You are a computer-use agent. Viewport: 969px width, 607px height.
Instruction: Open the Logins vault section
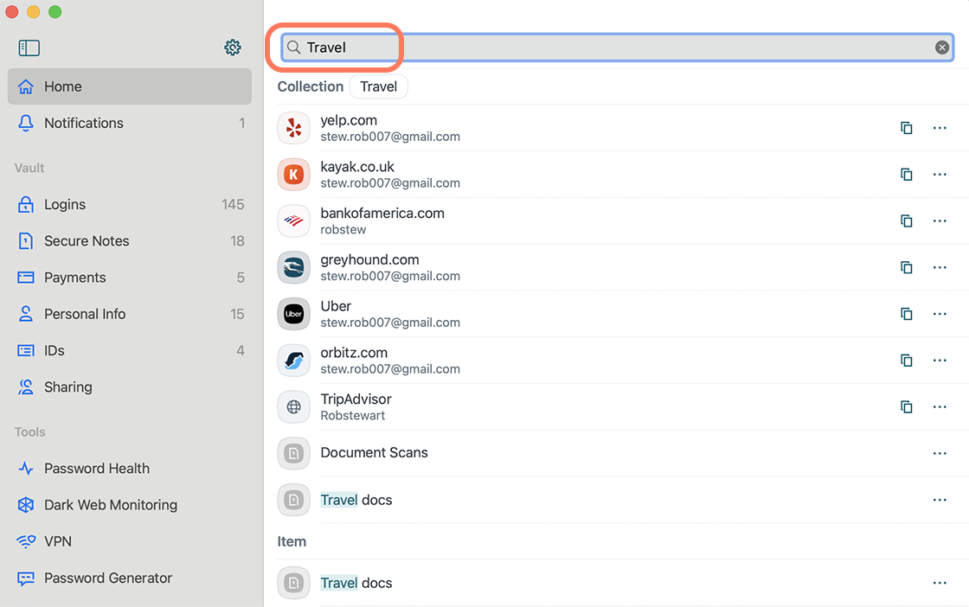click(130, 204)
